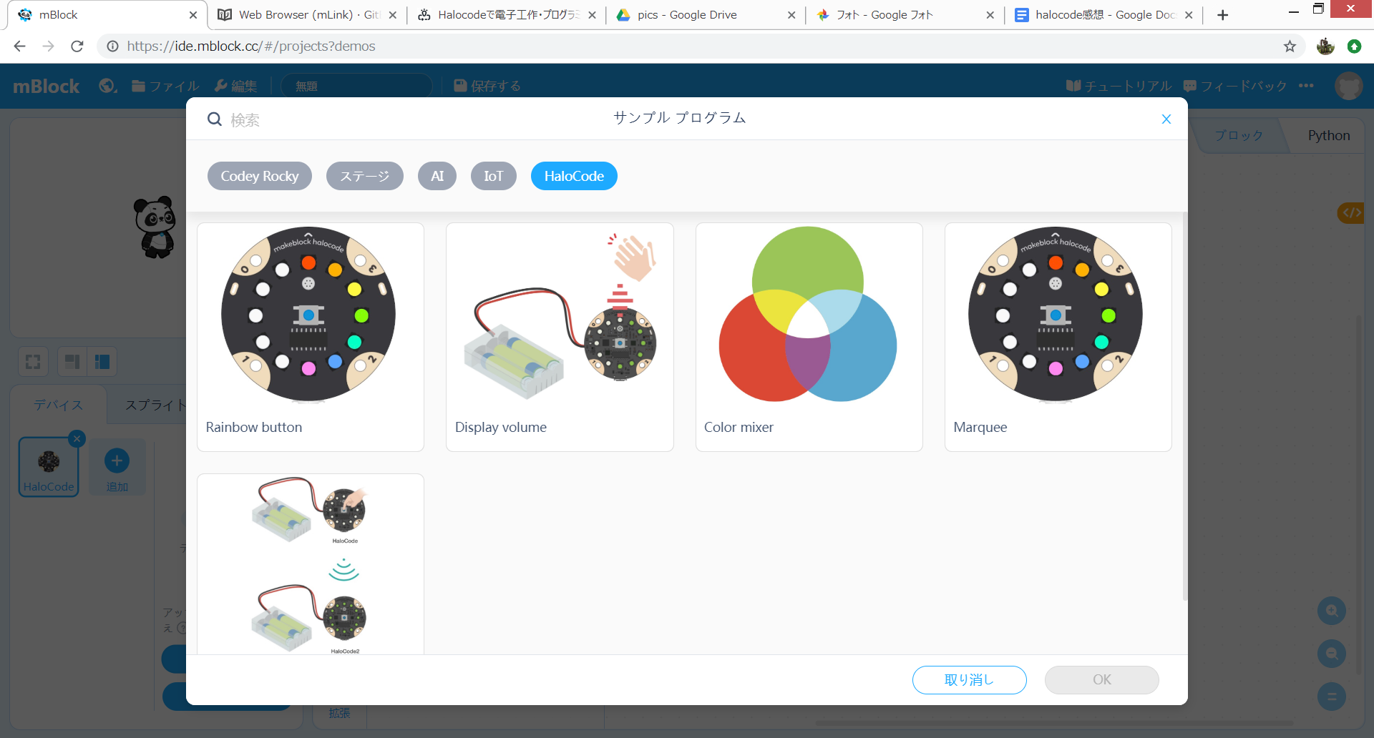This screenshot has height=738, width=1374.
Task: Select the small stage layout icon
Action: tap(72, 361)
